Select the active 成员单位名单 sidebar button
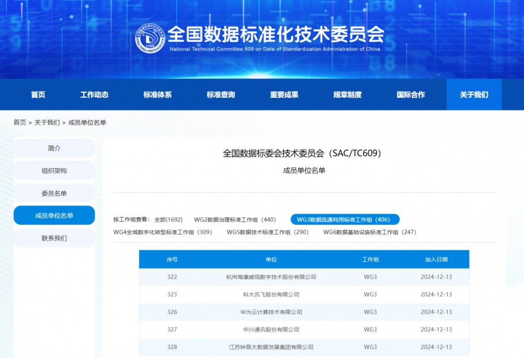Viewport: 524px width, 358px height. (x=54, y=215)
